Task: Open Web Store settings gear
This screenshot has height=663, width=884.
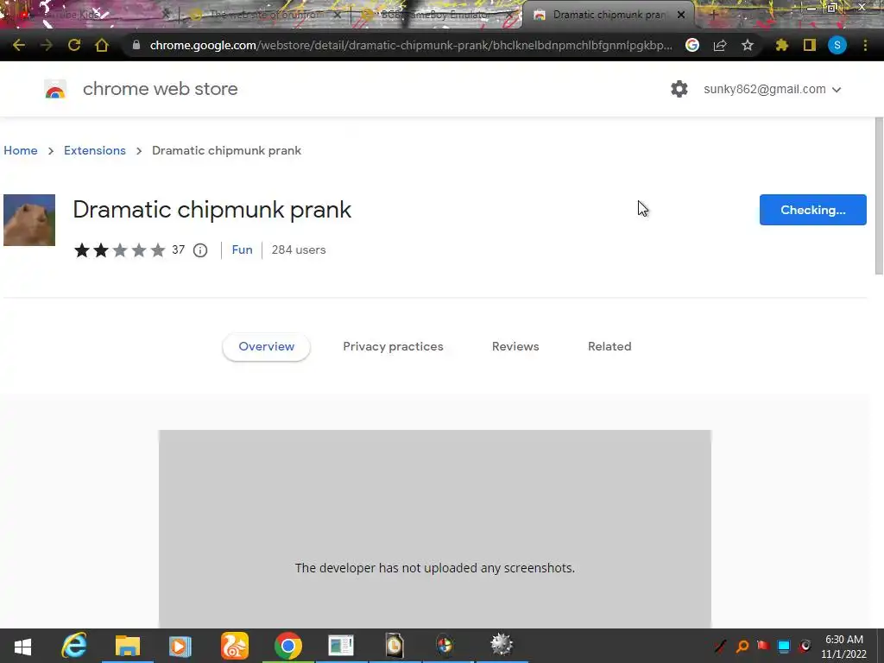Action: [679, 89]
